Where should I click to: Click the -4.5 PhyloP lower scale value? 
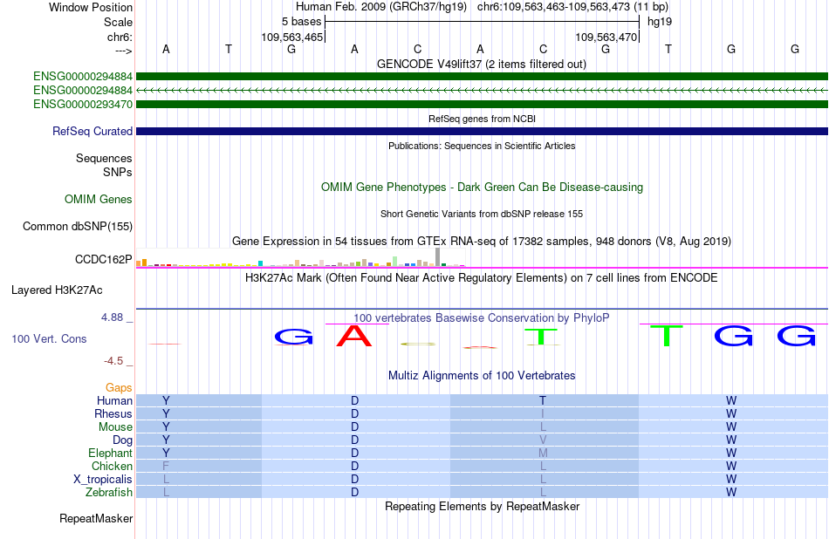pyautogui.click(x=113, y=361)
